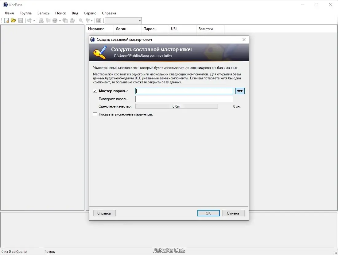Viewport: 338px width, 255px height.
Task: Open the Open URL dropdown arrow
Action: 60,21
